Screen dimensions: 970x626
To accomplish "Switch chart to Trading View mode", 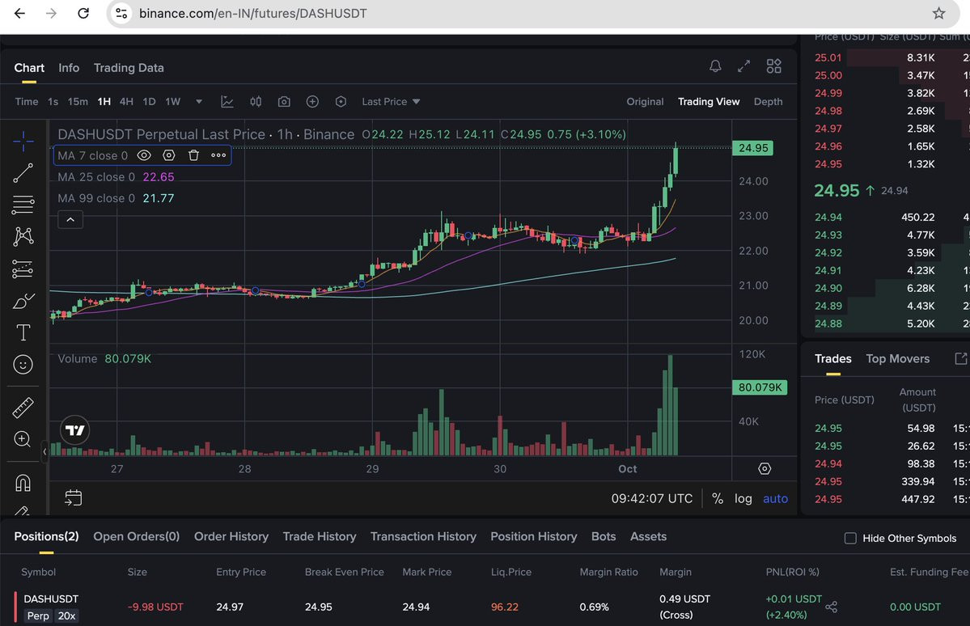I will (709, 101).
